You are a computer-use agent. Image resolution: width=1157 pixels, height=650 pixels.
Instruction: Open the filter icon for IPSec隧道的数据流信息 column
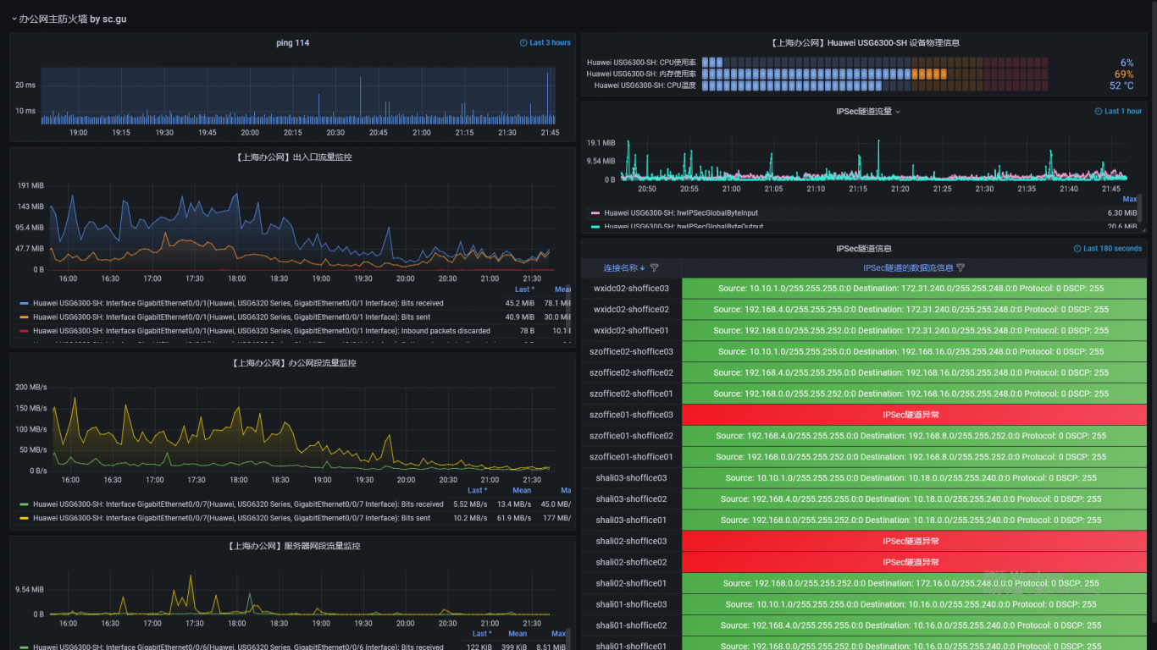tap(960, 267)
